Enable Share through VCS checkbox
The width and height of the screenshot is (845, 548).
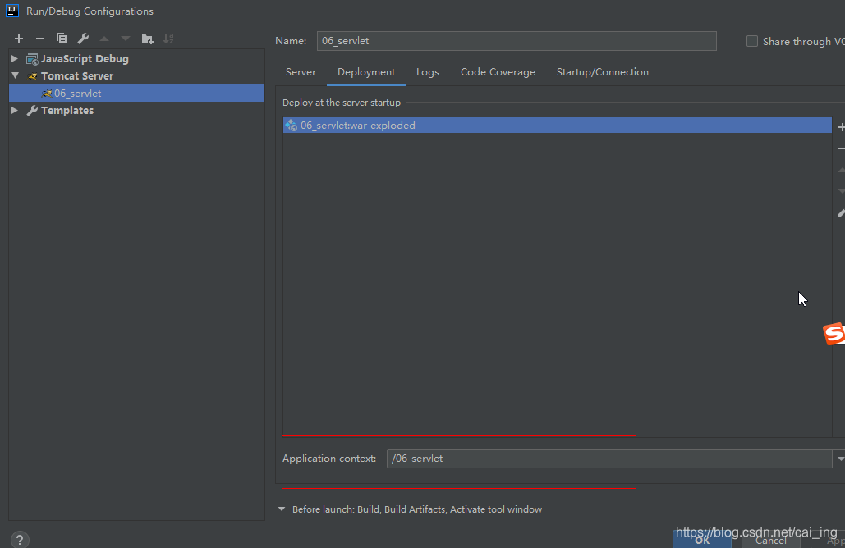tap(752, 42)
